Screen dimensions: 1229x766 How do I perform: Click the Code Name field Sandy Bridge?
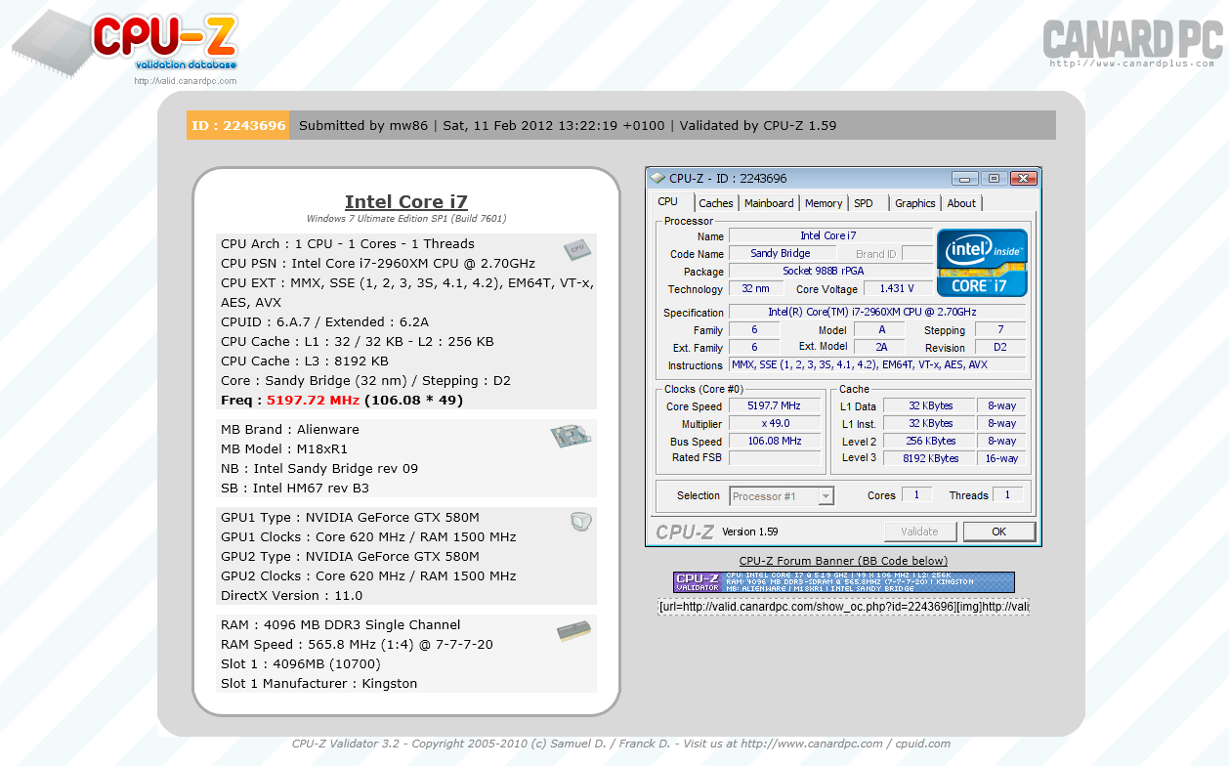point(781,253)
